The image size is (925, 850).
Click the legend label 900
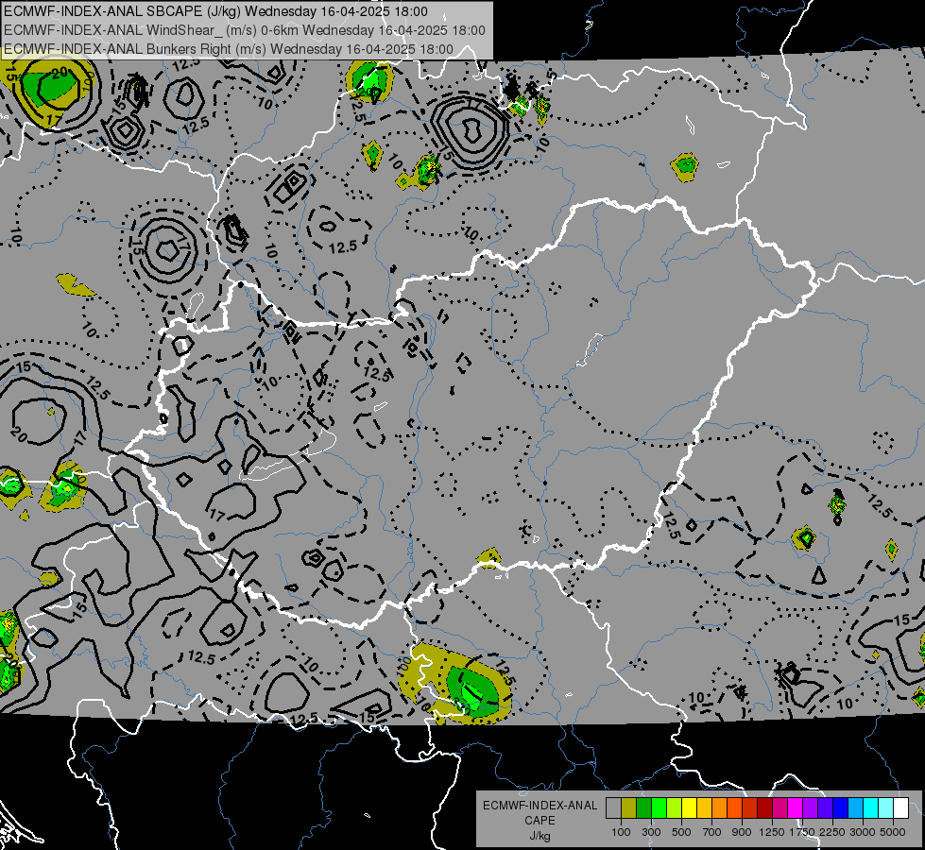coord(742,832)
